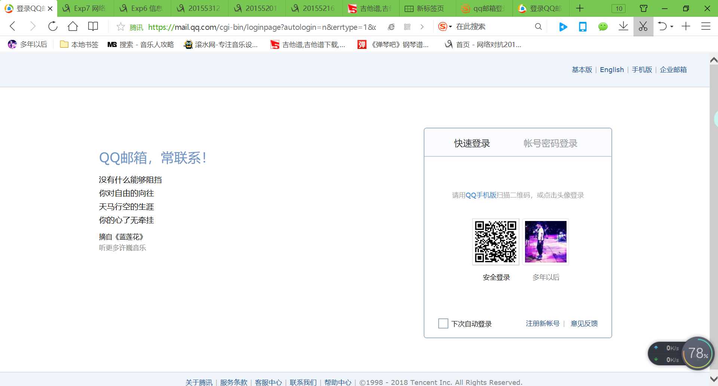This screenshot has width=718, height=386.
Task: Open the 关于腾讯 footer link
Action: pyautogui.click(x=199, y=382)
